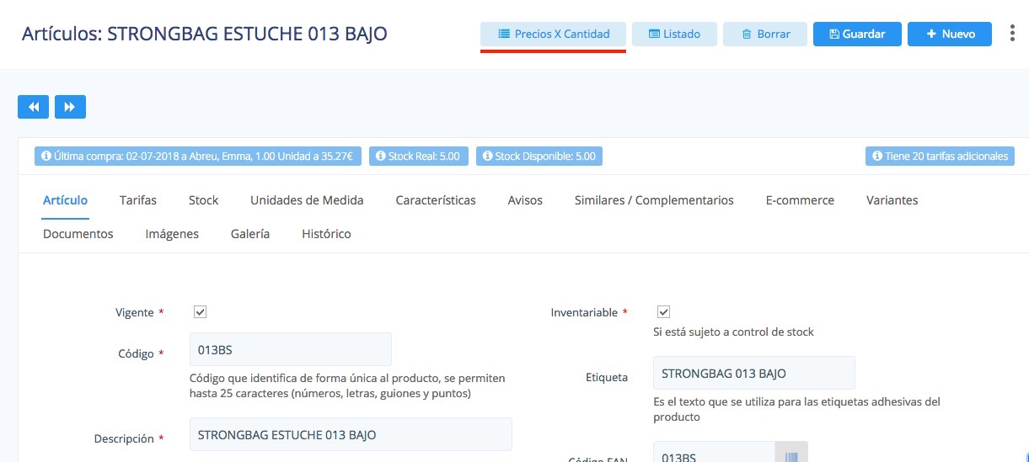Viewport: 1029px width, 462px height.
Task: Click the Artículos page title text
Action: click(x=205, y=34)
